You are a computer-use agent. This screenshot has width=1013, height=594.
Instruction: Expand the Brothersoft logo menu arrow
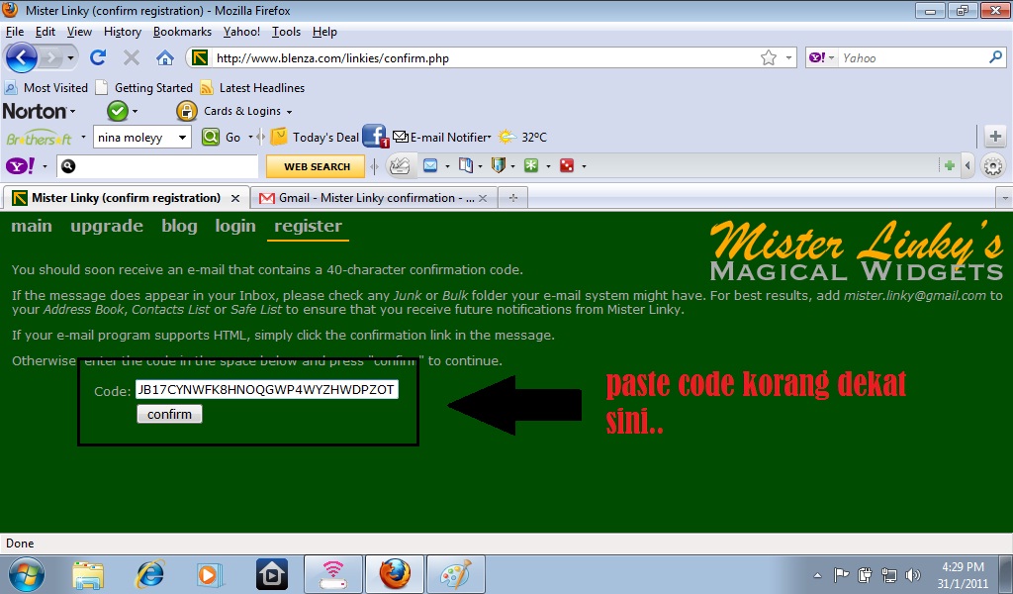click(x=83, y=137)
